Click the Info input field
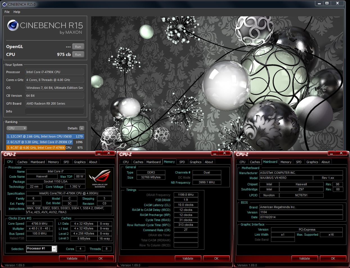This screenshot has height=268, width=350. pos(55,111)
